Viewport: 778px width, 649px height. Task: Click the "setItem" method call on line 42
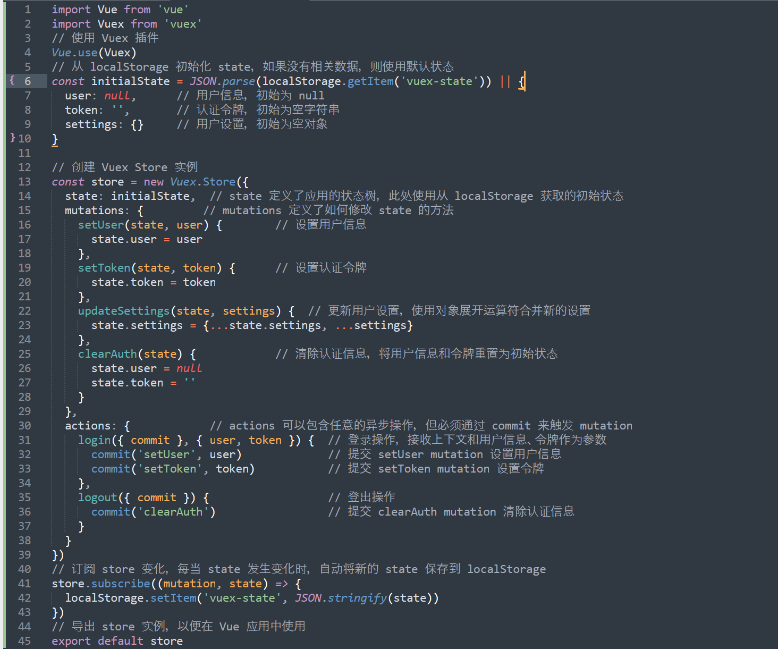[x=173, y=598]
